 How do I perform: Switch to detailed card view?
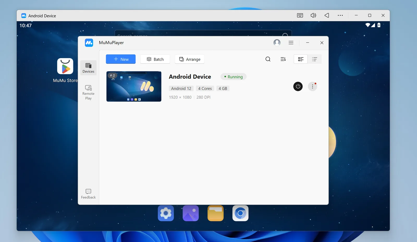click(x=301, y=59)
